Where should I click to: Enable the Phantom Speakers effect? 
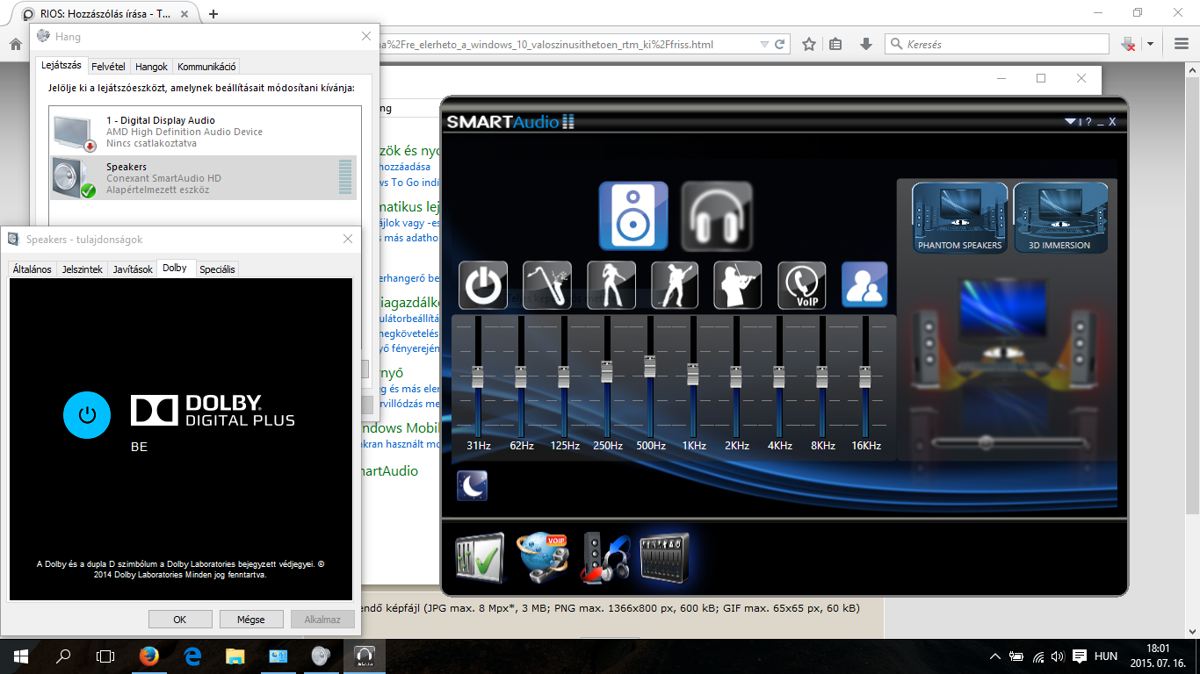click(959, 218)
